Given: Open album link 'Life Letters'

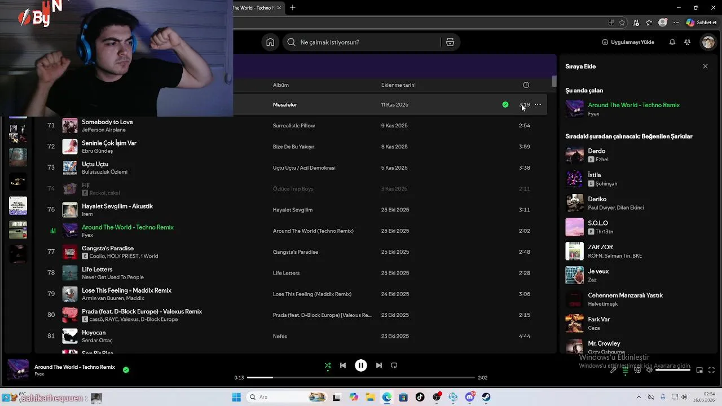Looking at the screenshot, I should tap(286, 273).
